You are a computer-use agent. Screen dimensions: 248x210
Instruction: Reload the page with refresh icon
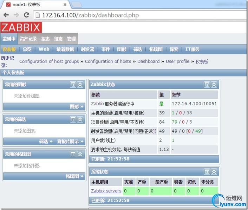pyautogui.click(x=26, y=15)
